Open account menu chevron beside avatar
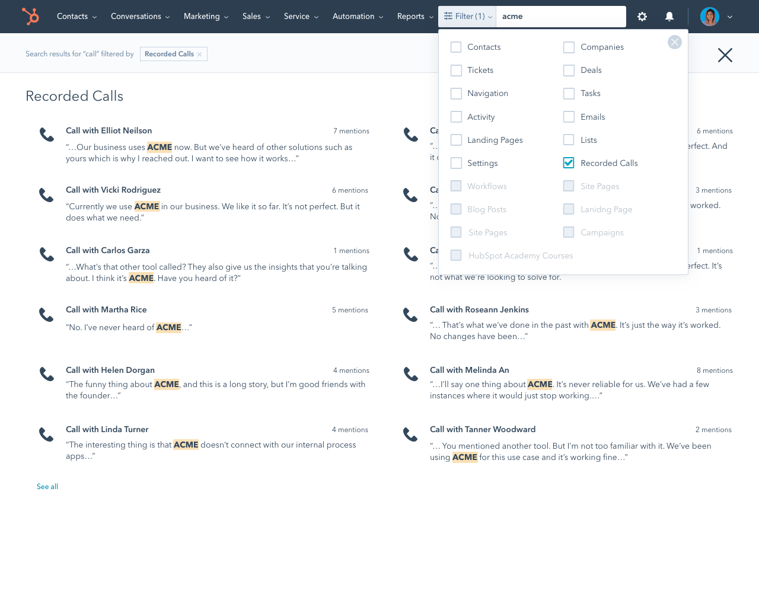 click(730, 17)
